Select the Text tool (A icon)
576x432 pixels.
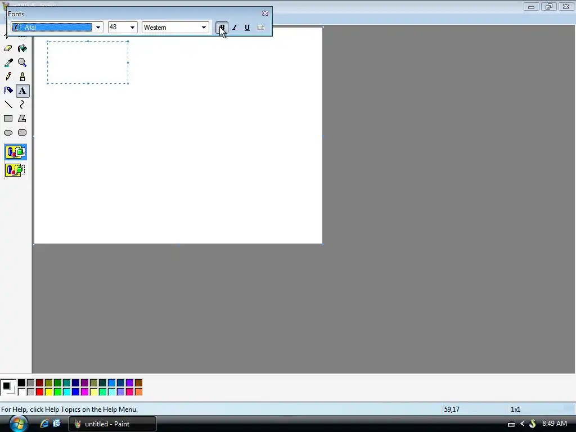[22, 91]
